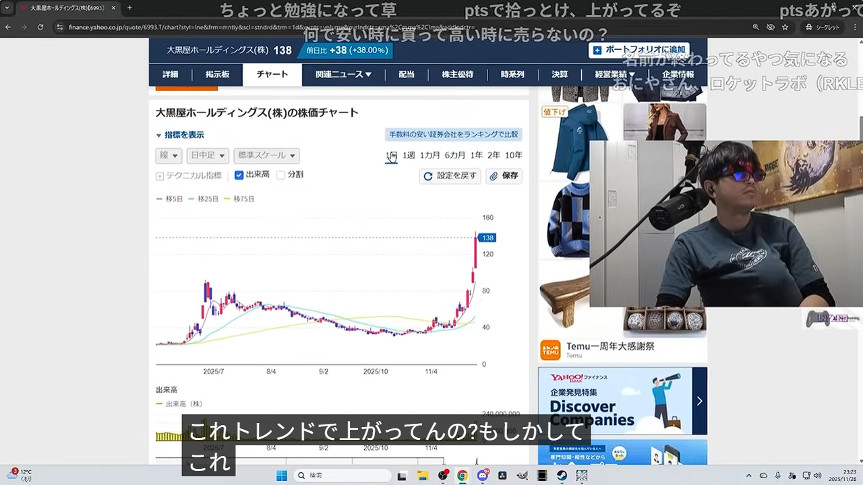Switch to the 詳細 tab
Image resolution: width=863 pixels, height=485 pixels.
171,75
